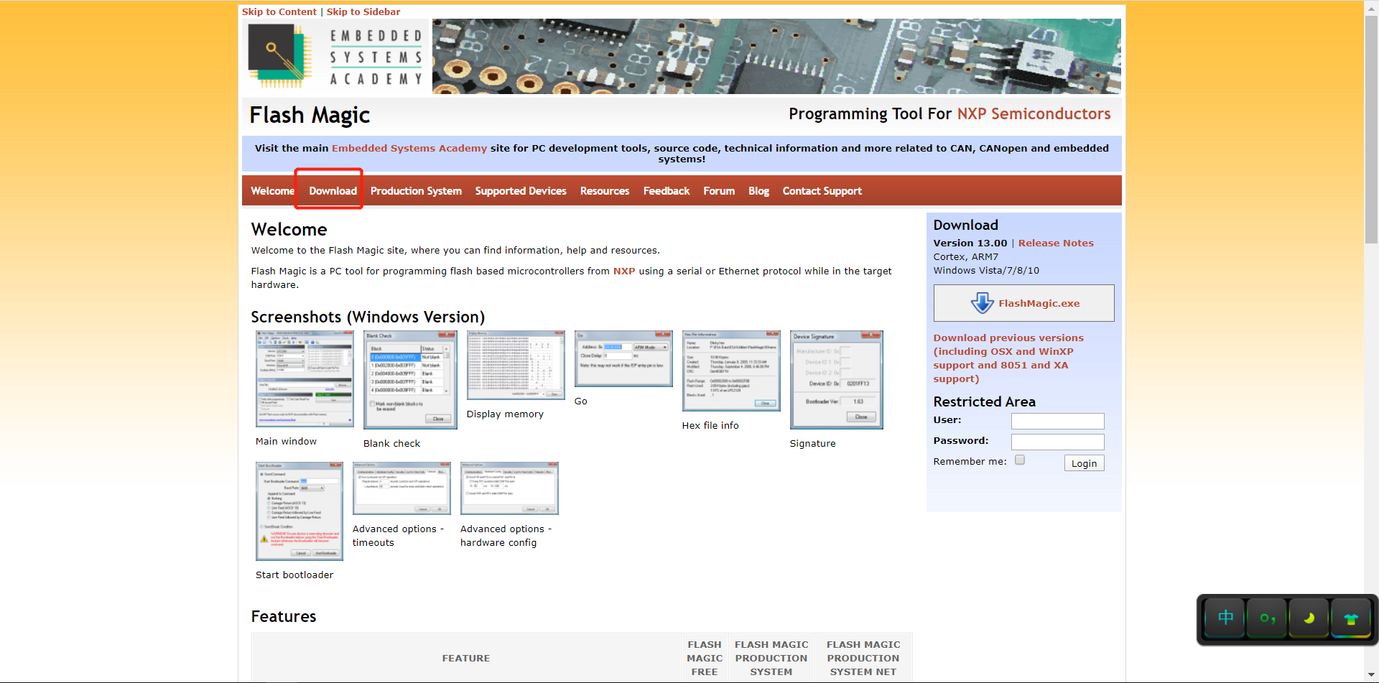The height and width of the screenshot is (683, 1379).
Task: Open the Download menu tab
Action: [x=333, y=191]
